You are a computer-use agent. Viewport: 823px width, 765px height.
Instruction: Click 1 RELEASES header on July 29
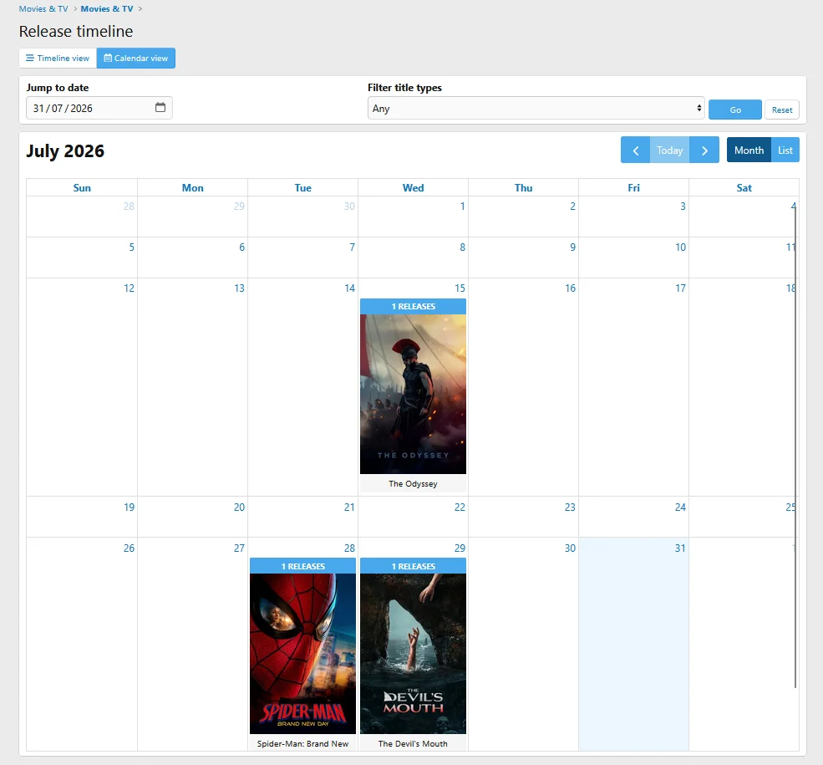tap(413, 566)
